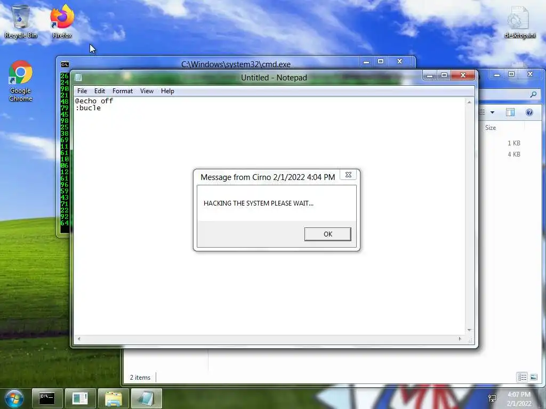This screenshot has height=409, width=546.
Task: Click the Explorer search magnifier icon
Action: point(533,94)
